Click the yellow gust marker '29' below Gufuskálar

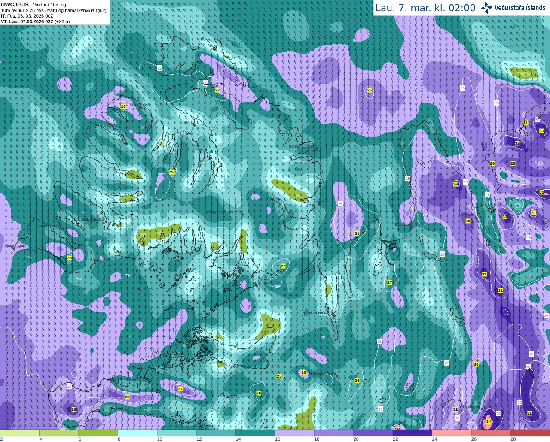74,409
